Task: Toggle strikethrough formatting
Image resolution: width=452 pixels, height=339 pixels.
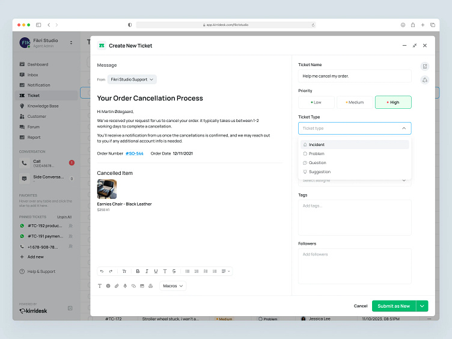Action: (174, 271)
